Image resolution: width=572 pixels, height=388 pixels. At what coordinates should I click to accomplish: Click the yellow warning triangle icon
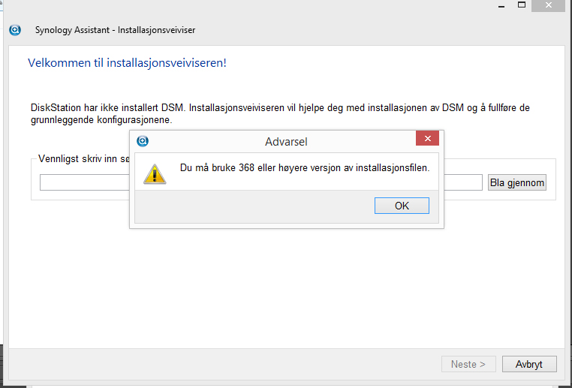[x=155, y=174]
